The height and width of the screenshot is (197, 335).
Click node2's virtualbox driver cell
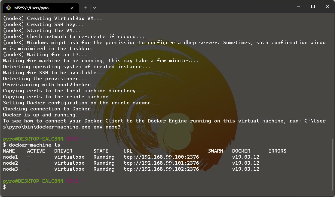[x=69, y=163]
